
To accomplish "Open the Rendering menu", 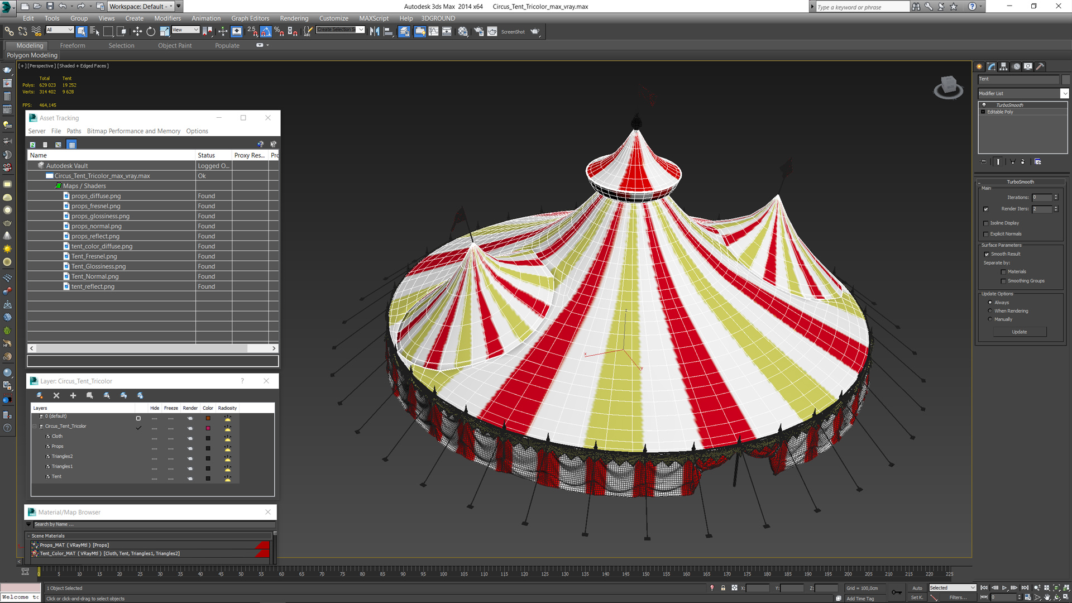I will tap(294, 18).
